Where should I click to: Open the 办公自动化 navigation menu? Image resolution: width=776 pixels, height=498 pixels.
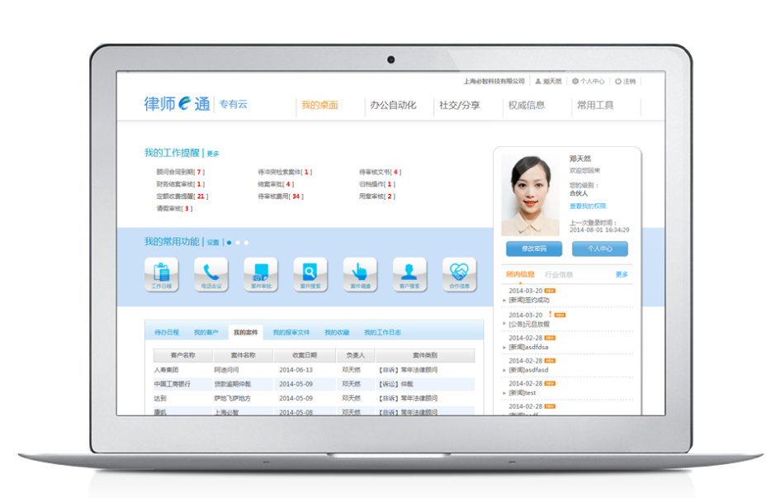click(x=393, y=106)
